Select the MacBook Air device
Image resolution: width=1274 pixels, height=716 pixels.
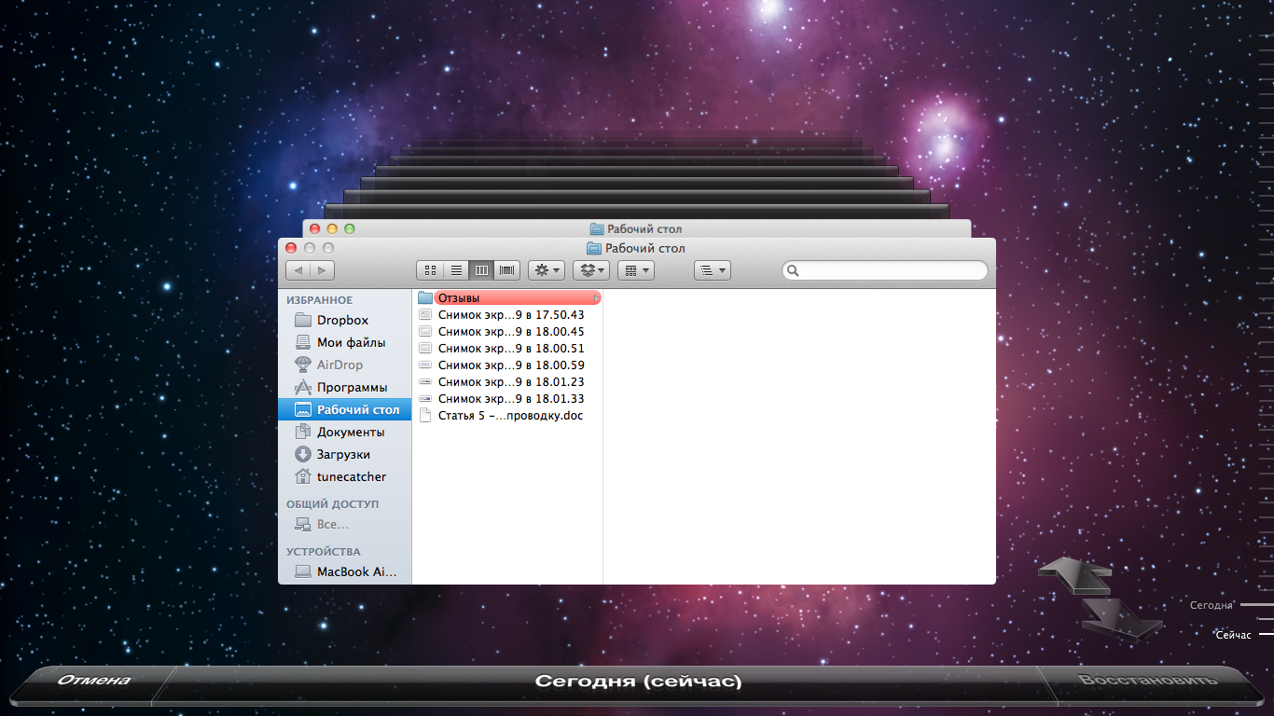[x=345, y=571]
